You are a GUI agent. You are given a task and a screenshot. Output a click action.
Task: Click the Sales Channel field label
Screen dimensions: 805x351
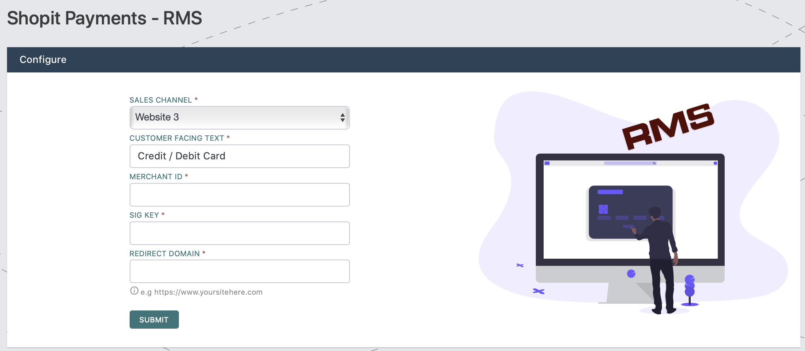161,100
